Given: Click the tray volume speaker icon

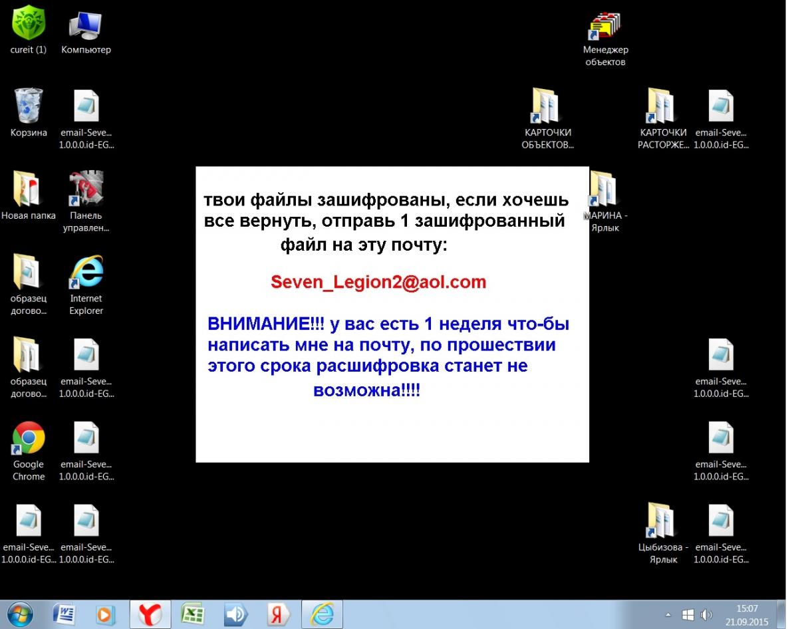Looking at the screenshot, I should click(706, 615).
